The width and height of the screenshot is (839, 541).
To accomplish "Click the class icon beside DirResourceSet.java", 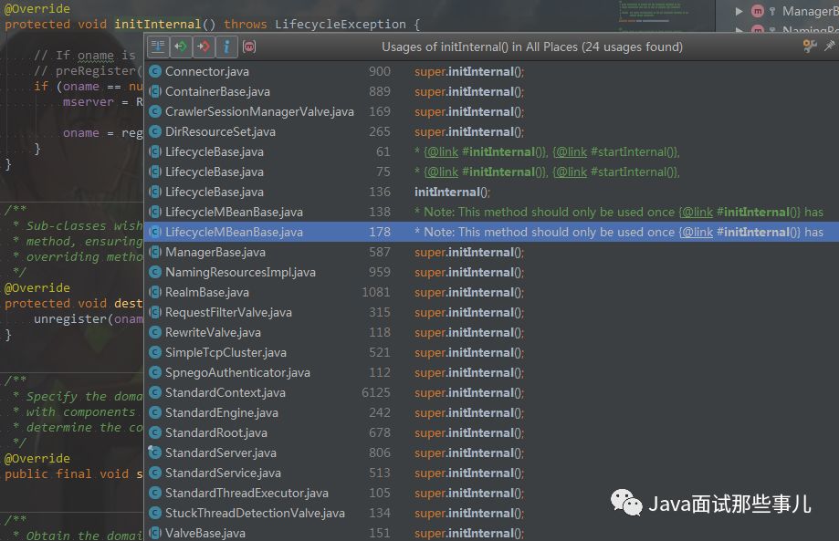I will coord(155,131).
